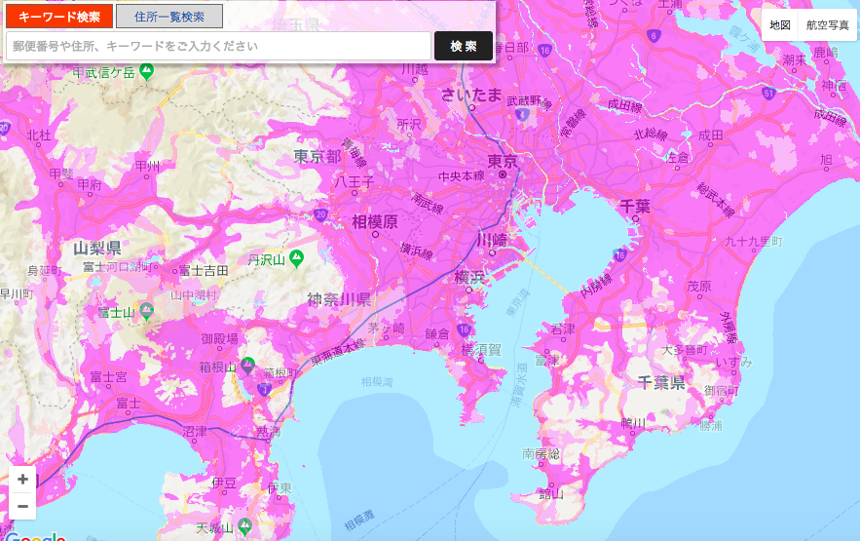Click the 富士吉田 label
The image size is (860, 541).
pos(204,271)
